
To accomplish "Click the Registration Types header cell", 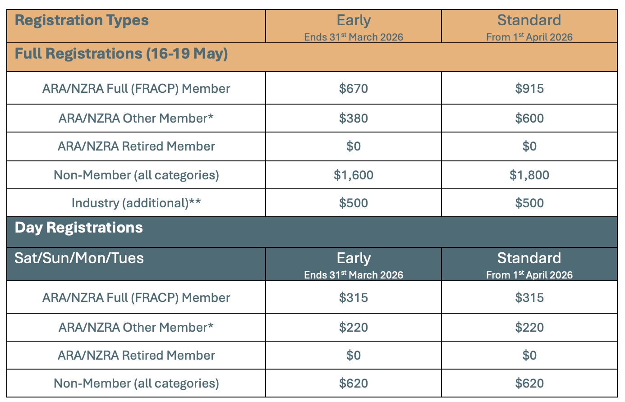I will 136,26.
